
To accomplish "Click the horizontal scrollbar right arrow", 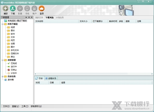I will tap(152, 74).
